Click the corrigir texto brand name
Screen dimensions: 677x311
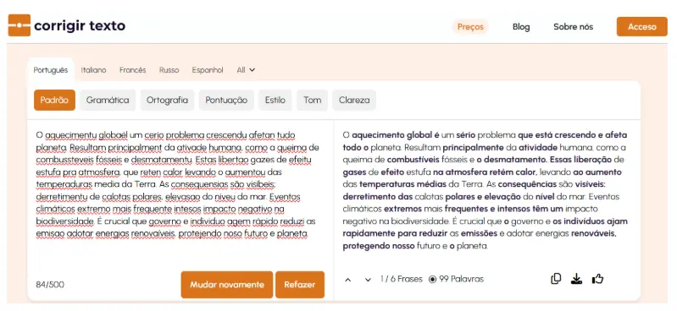[x=80, y=26]
